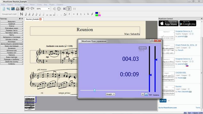Rewind in the Пульт управления panel
Image resolution: width=203 pixels, height=114 pixels.
(143, 94)
